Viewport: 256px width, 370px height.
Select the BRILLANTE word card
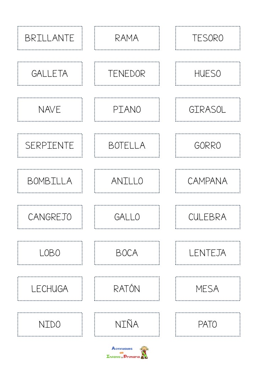[x=50, y=38]
